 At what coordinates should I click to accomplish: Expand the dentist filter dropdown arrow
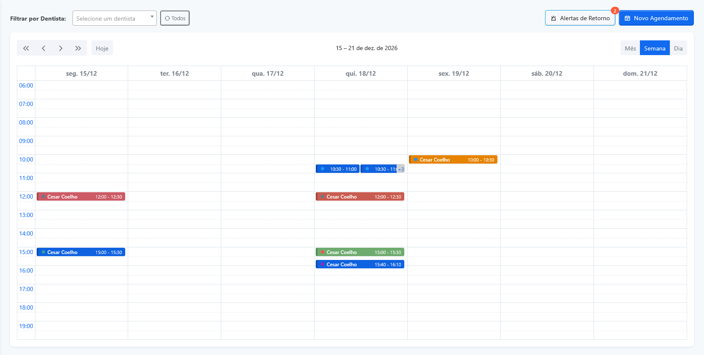pos(152,17)
